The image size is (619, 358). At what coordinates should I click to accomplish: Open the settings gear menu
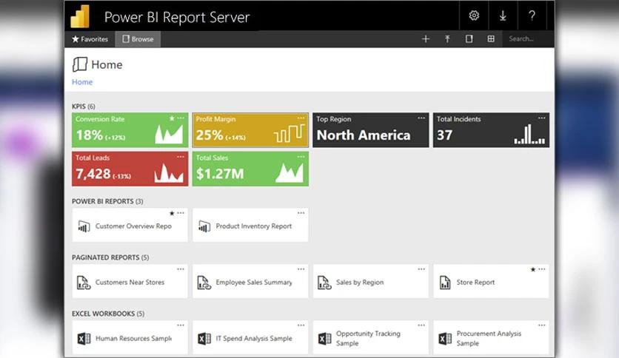(475, 16)
